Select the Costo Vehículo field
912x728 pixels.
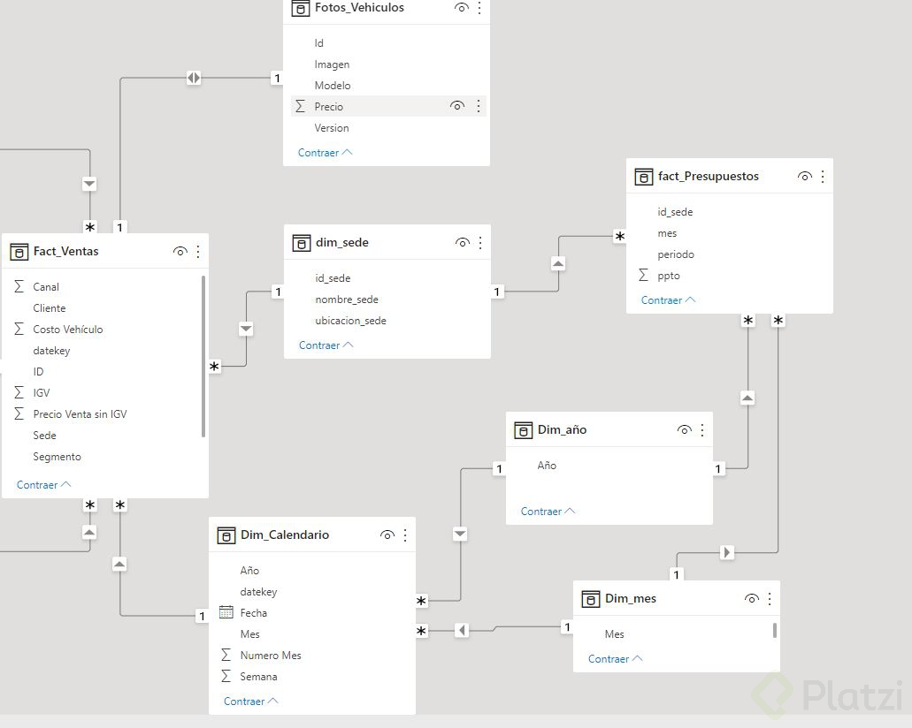[68, 330]
